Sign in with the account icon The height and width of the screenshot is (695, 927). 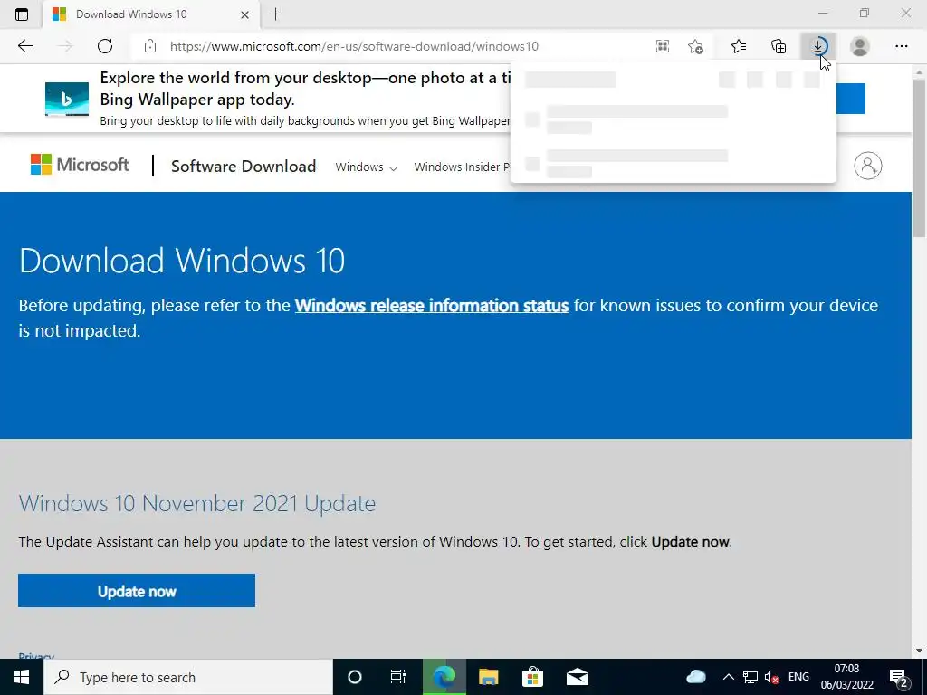click(867, 166)
